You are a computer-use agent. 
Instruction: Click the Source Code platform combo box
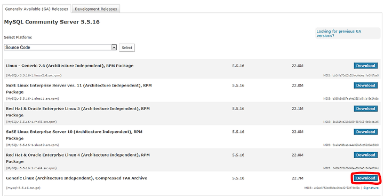tap(60, 48)
